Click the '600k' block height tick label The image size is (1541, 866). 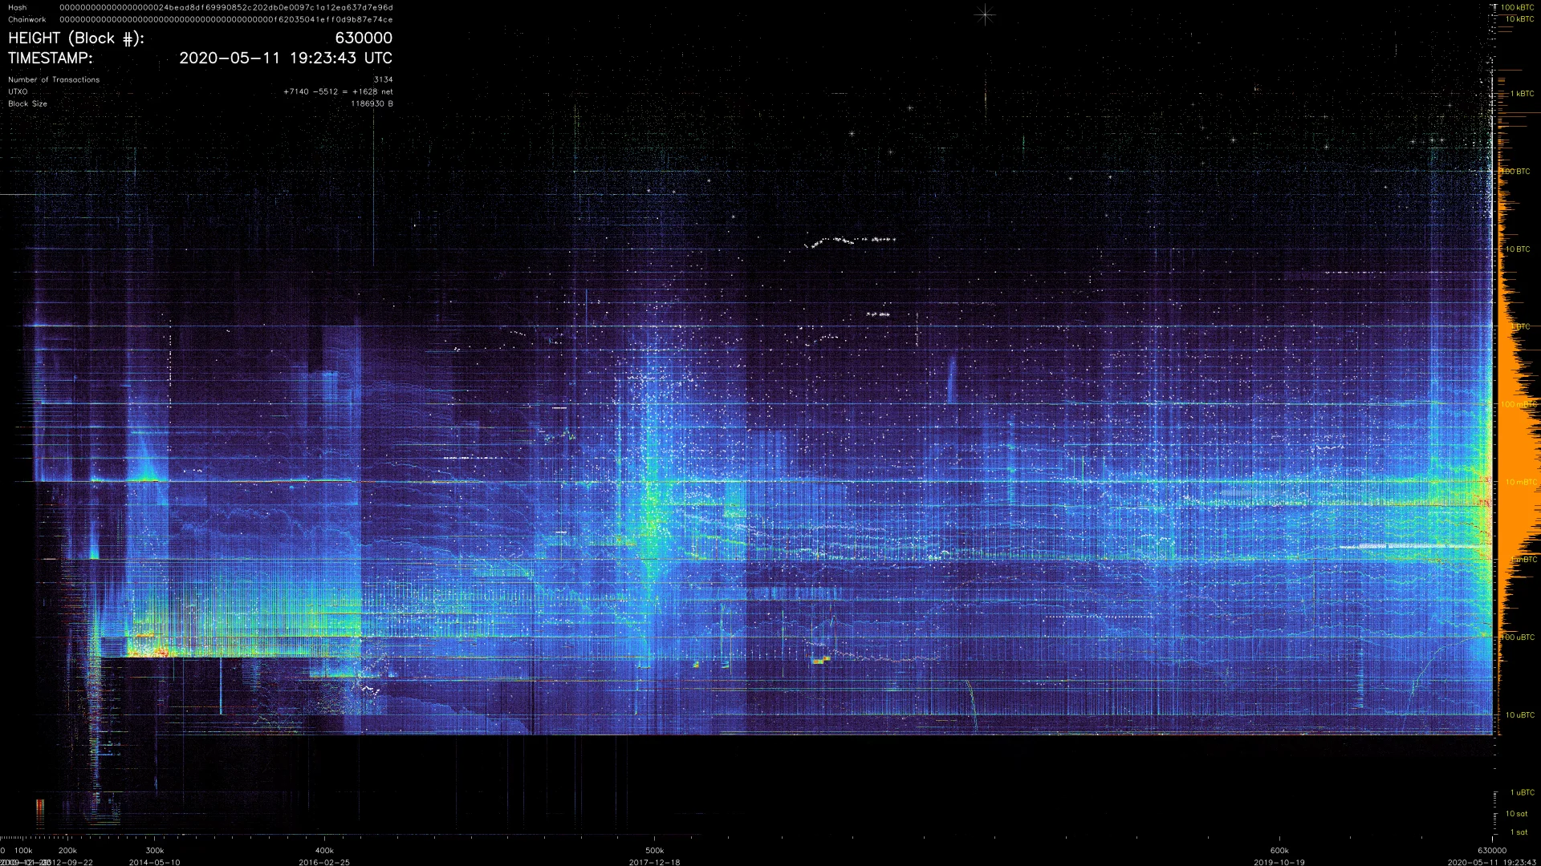point(1279,851)
